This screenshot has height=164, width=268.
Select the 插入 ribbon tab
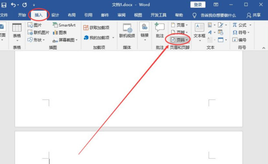(x=39, y=15)
